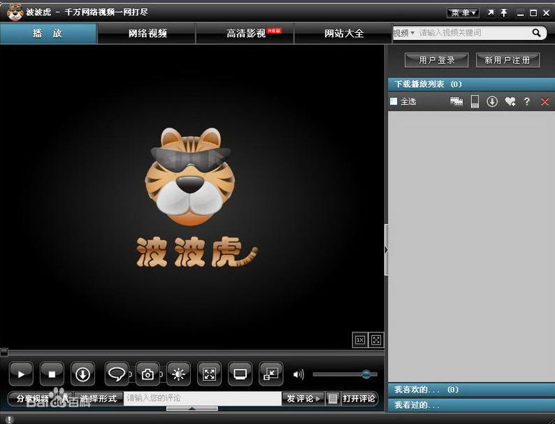555x424 pixels.
Task: Expand the 我喜欢的 section
Action: click(x=471, y=390)
